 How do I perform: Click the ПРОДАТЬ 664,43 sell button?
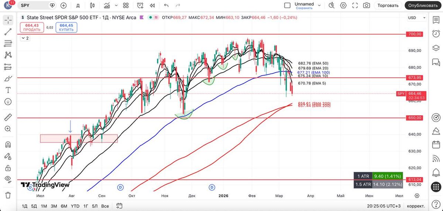pos(32,27)
